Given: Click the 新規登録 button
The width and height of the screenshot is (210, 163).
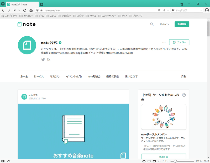Looking at the screenshot, I should [182, 24].
